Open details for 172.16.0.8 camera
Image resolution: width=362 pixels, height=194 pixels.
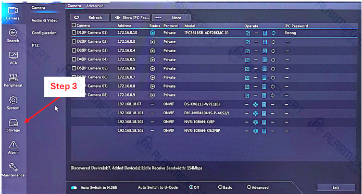(265, 87)
